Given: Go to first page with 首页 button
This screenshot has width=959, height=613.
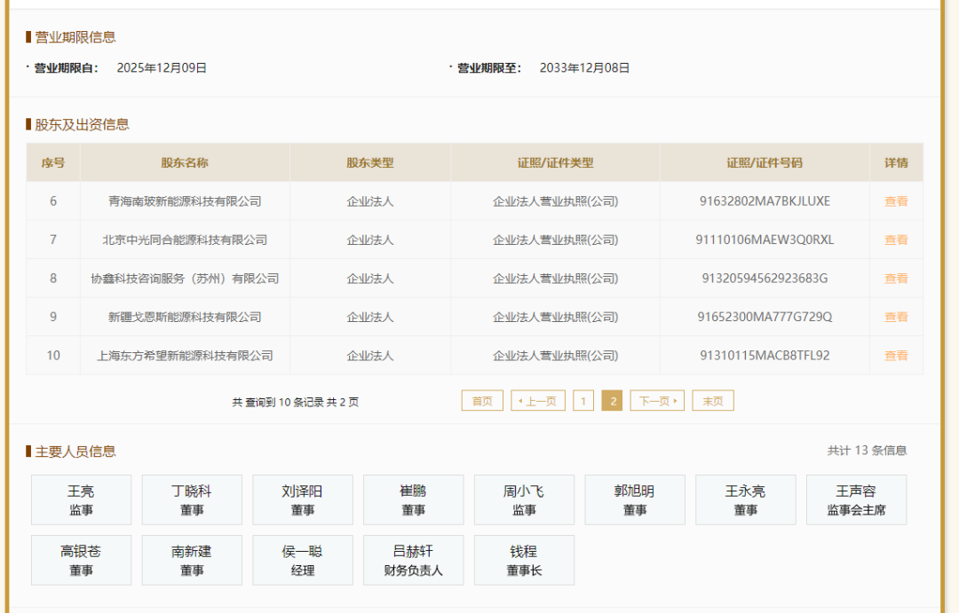Looking at the screenshot, I should [482, 401].
